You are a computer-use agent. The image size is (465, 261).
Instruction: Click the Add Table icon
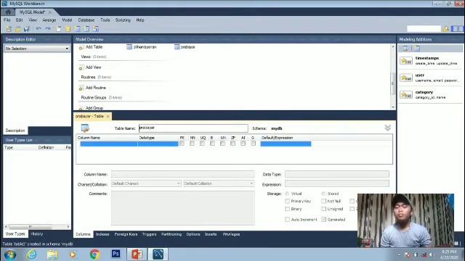tap(81, 48)
